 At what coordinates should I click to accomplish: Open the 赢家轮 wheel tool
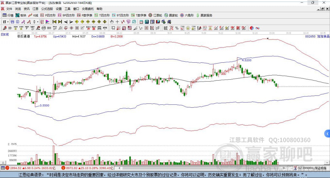click(x=171, y=15)
